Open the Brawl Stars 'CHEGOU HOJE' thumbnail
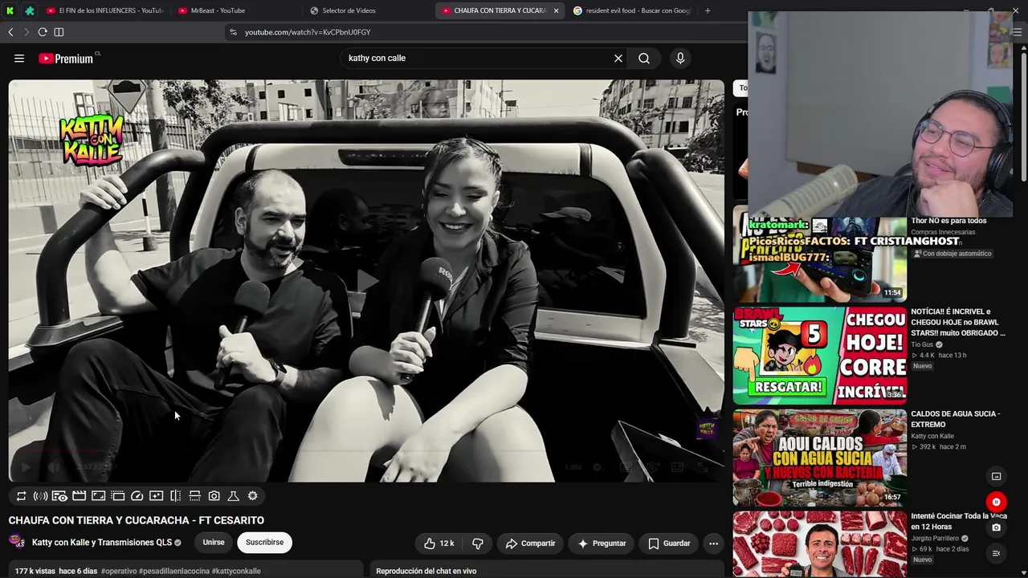 point(820,356)
